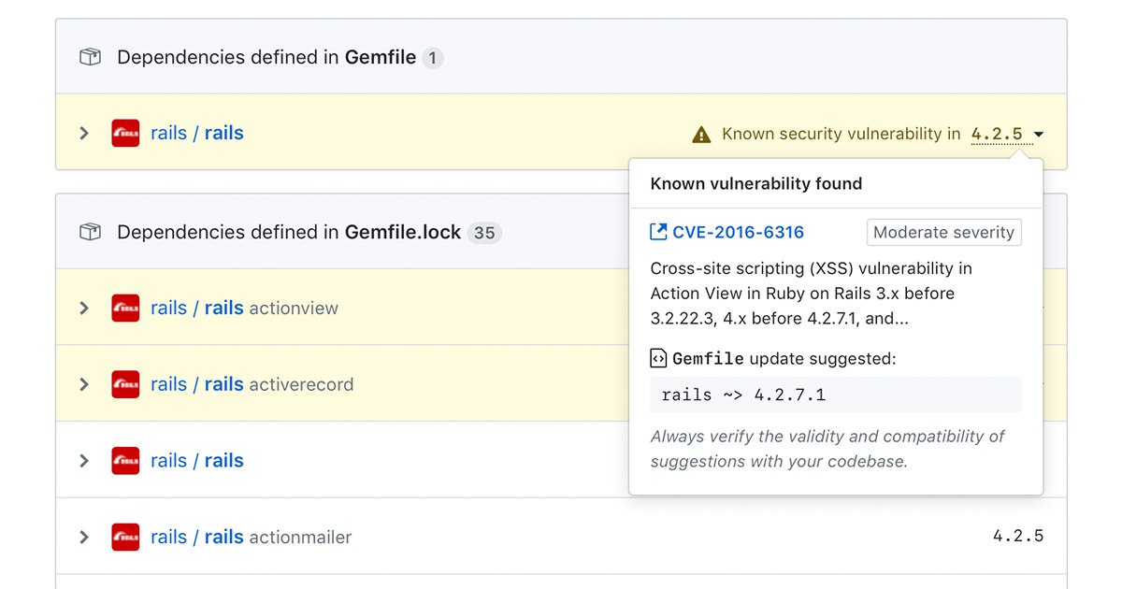Expand the rails / rails row under Gemfile
Screen dimensions: 1122x589
(x=84, y=134)
